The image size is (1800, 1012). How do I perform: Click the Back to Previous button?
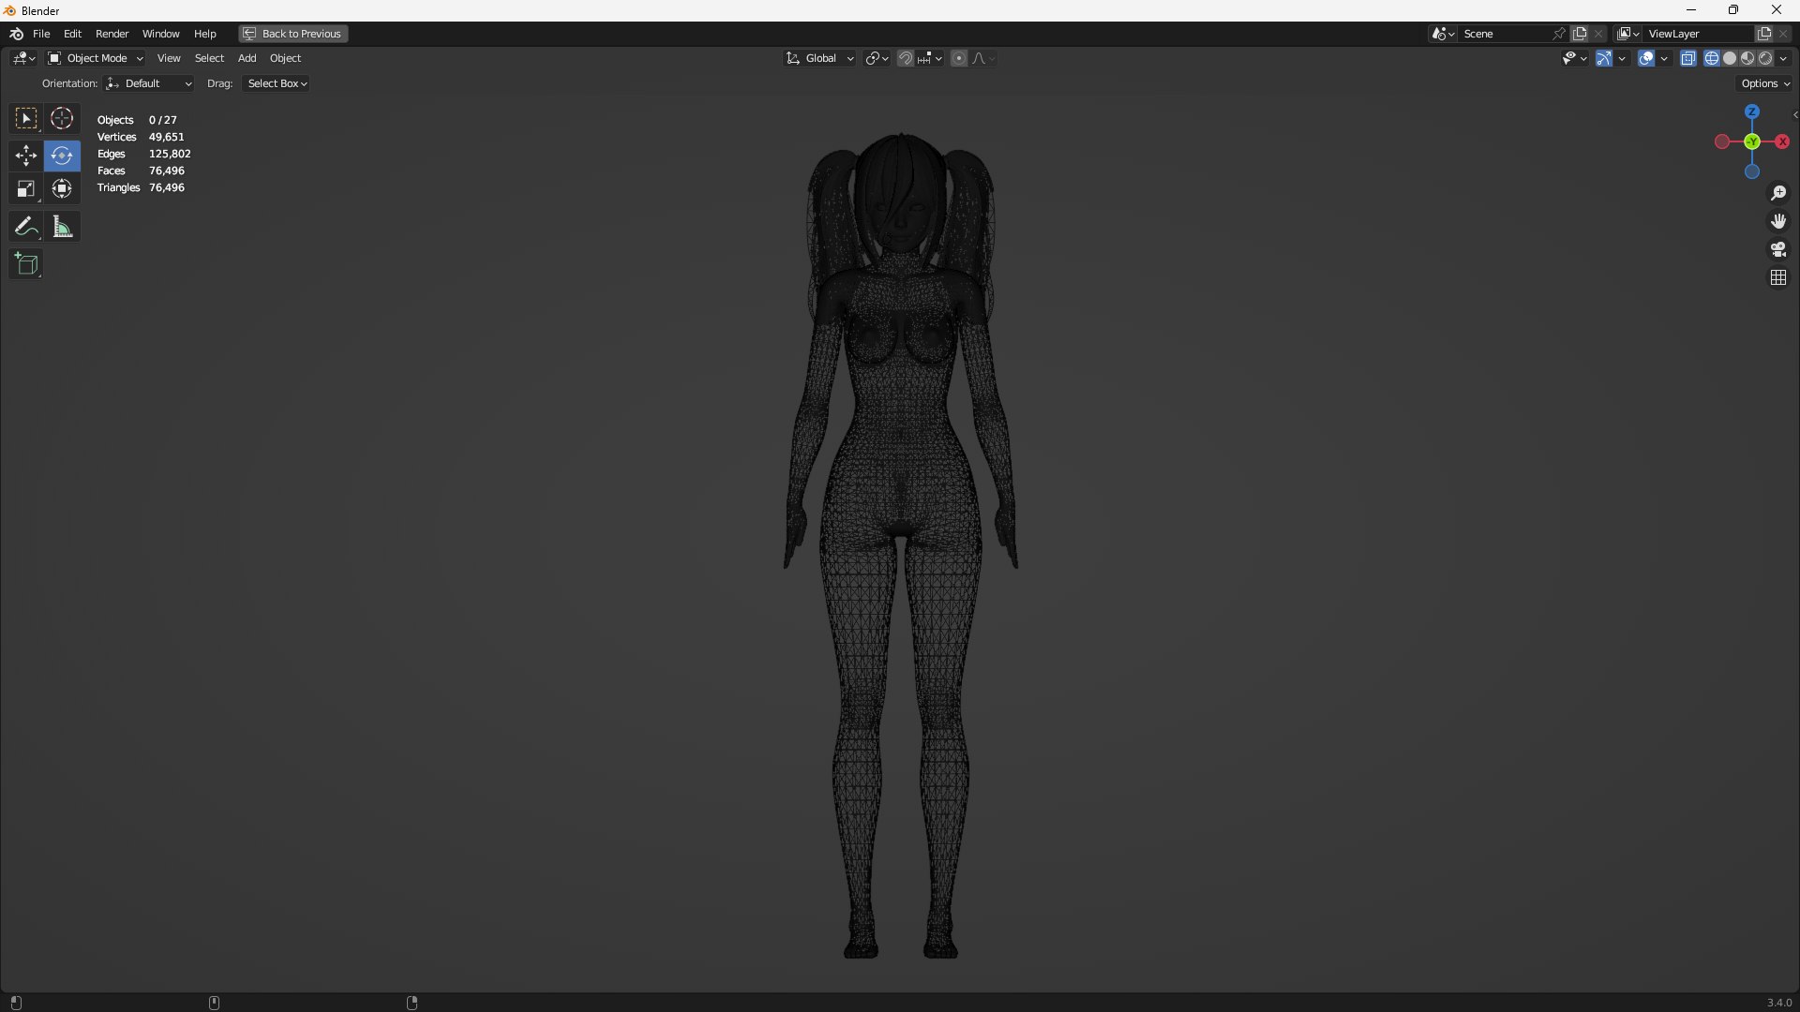coord(292,34)
